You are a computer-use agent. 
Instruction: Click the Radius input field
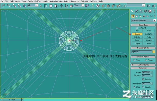[x=146, y=72]
